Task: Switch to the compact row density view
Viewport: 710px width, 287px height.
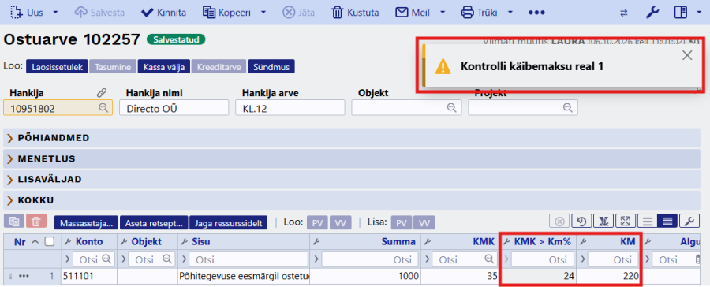Action: pos(668,221)
